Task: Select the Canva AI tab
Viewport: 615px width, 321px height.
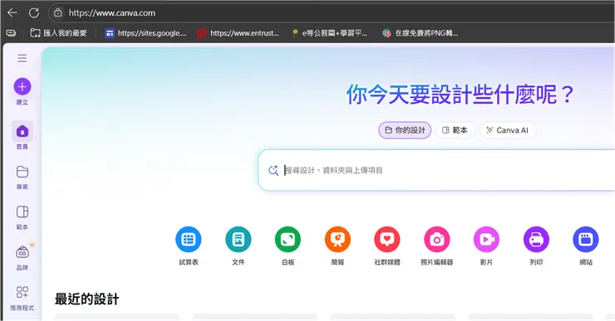Action: (508, 130)
